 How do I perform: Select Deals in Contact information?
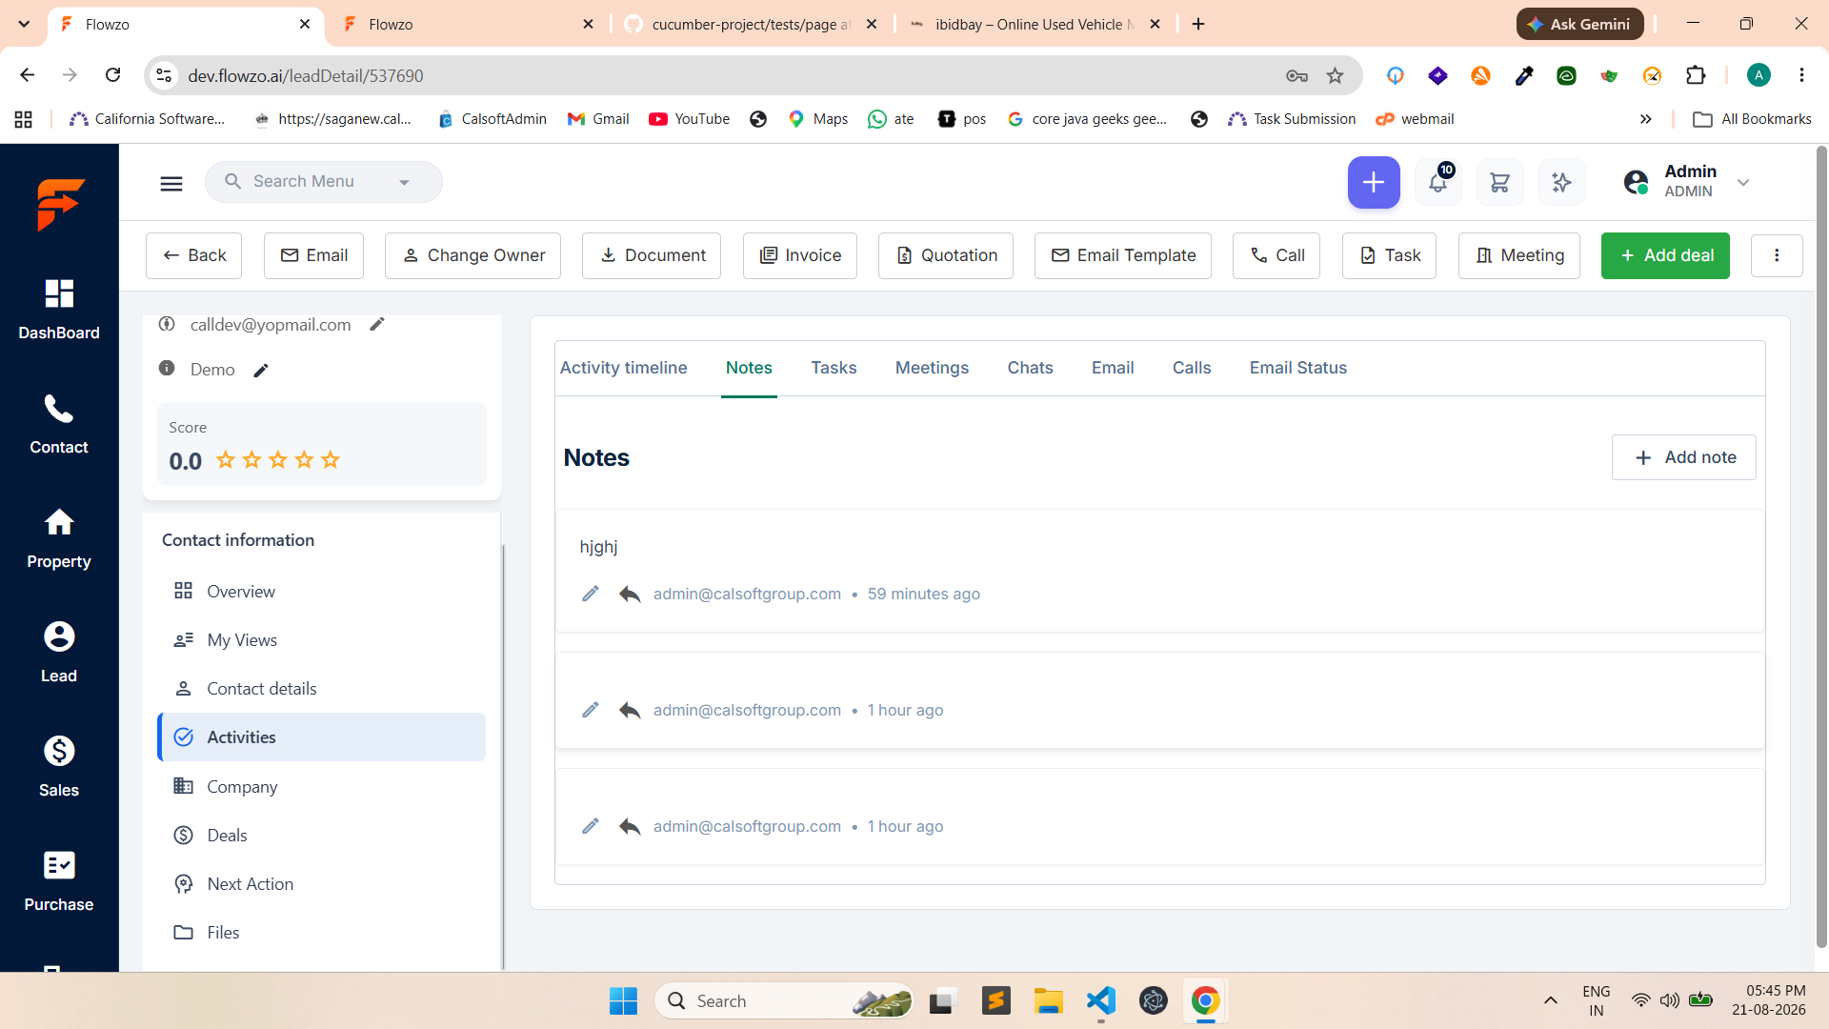(x=321, y=836)
